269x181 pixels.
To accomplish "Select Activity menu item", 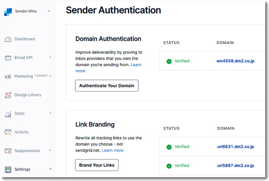I will click(x=21, y=132).
